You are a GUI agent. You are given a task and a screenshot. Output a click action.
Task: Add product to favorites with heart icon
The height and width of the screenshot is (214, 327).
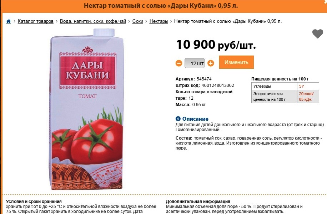[317, 34]
